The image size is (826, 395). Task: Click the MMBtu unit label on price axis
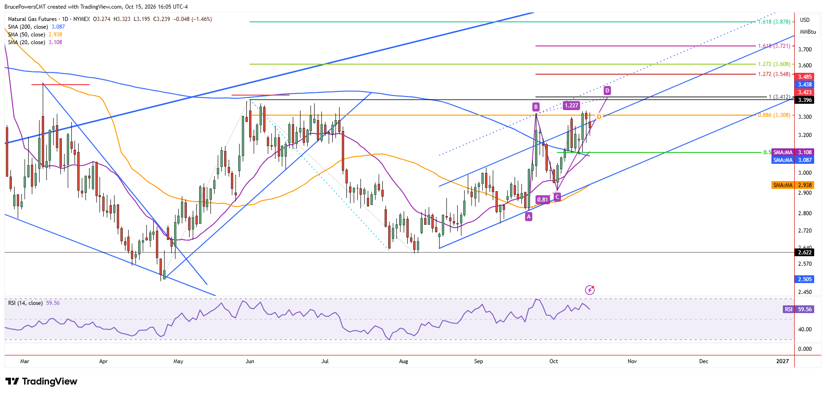(x=808, y=32)
